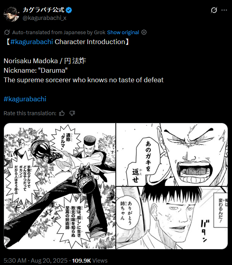Viewport: 232px width, 265px height.
Task: Open the top-right shouting face panel
Action: click(172, 155)
